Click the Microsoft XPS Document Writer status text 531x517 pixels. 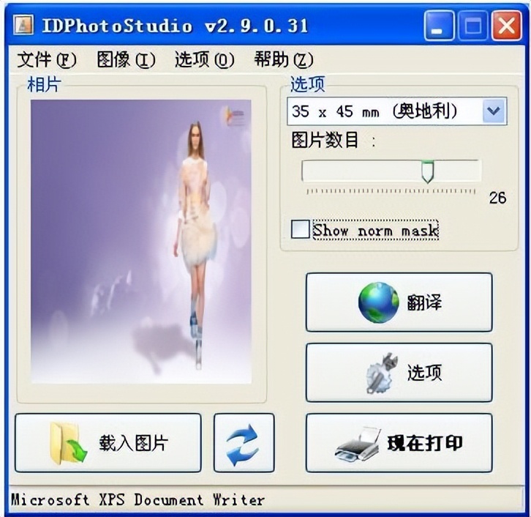[x=138, y=499]
